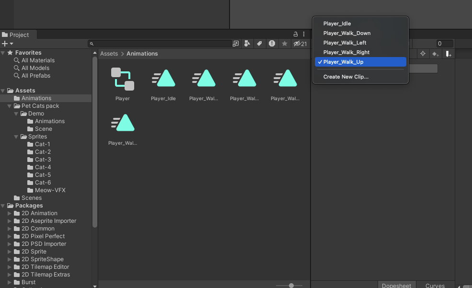Image resolution: width=472 pixels, height=288 pixels.
Task: Click the Add Event icon in Animation window
Action: tap(448, 54)
